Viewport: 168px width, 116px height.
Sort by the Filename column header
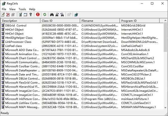coord(100,21)
